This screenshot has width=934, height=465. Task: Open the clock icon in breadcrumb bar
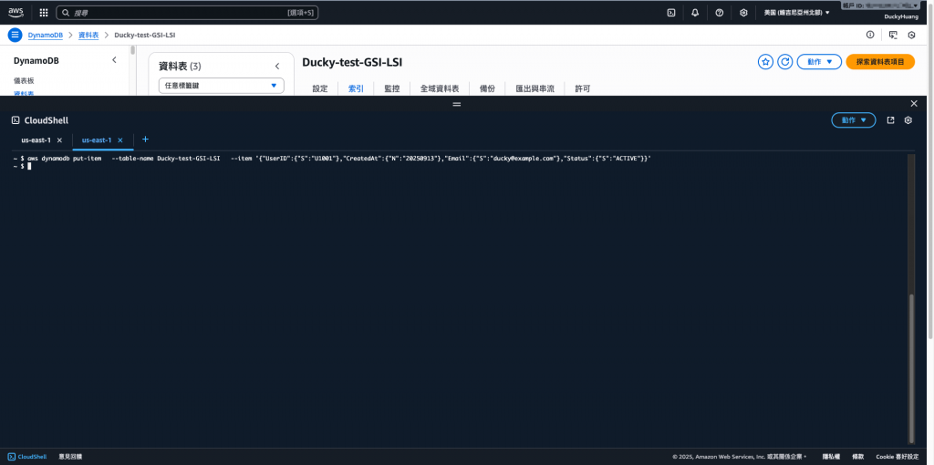911,36
